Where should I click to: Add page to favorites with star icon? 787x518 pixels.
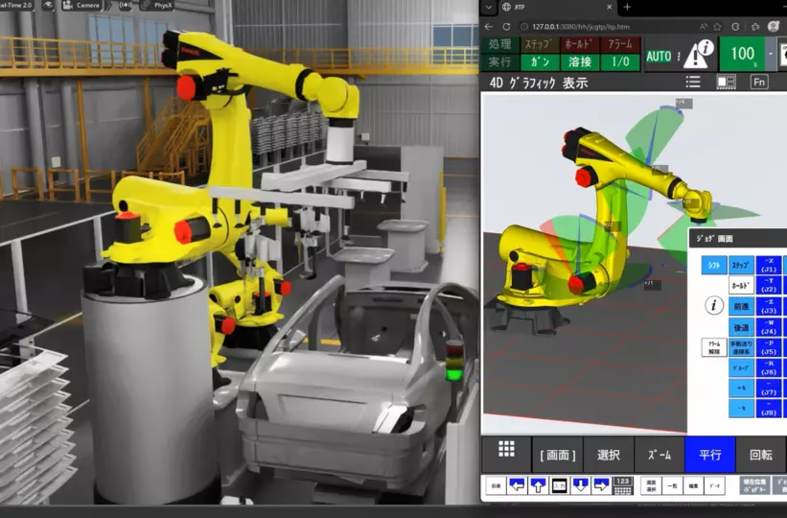coord(718,27)
